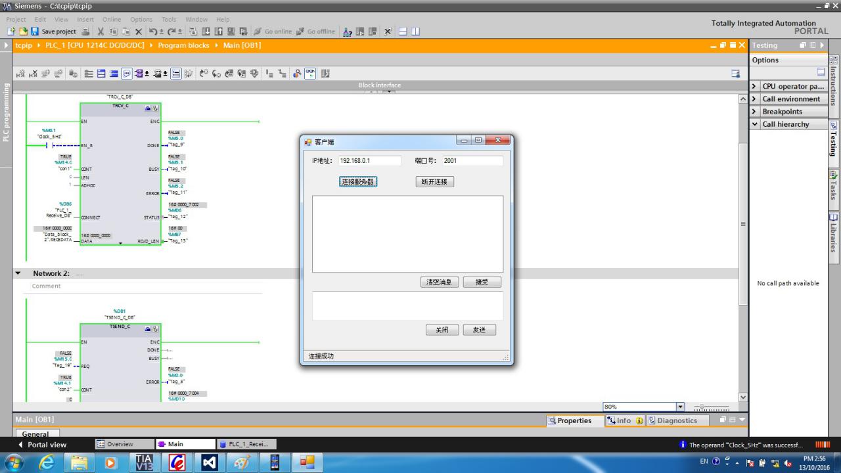Click the 关闭 close button in client dialog
This screenshot has width=841, height=473.
[x=442, y=330]
